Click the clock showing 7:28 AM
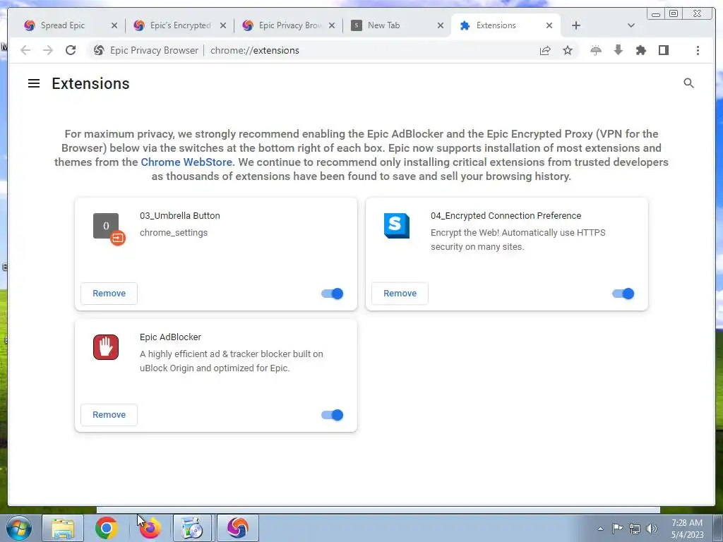 tap(687, 529)
